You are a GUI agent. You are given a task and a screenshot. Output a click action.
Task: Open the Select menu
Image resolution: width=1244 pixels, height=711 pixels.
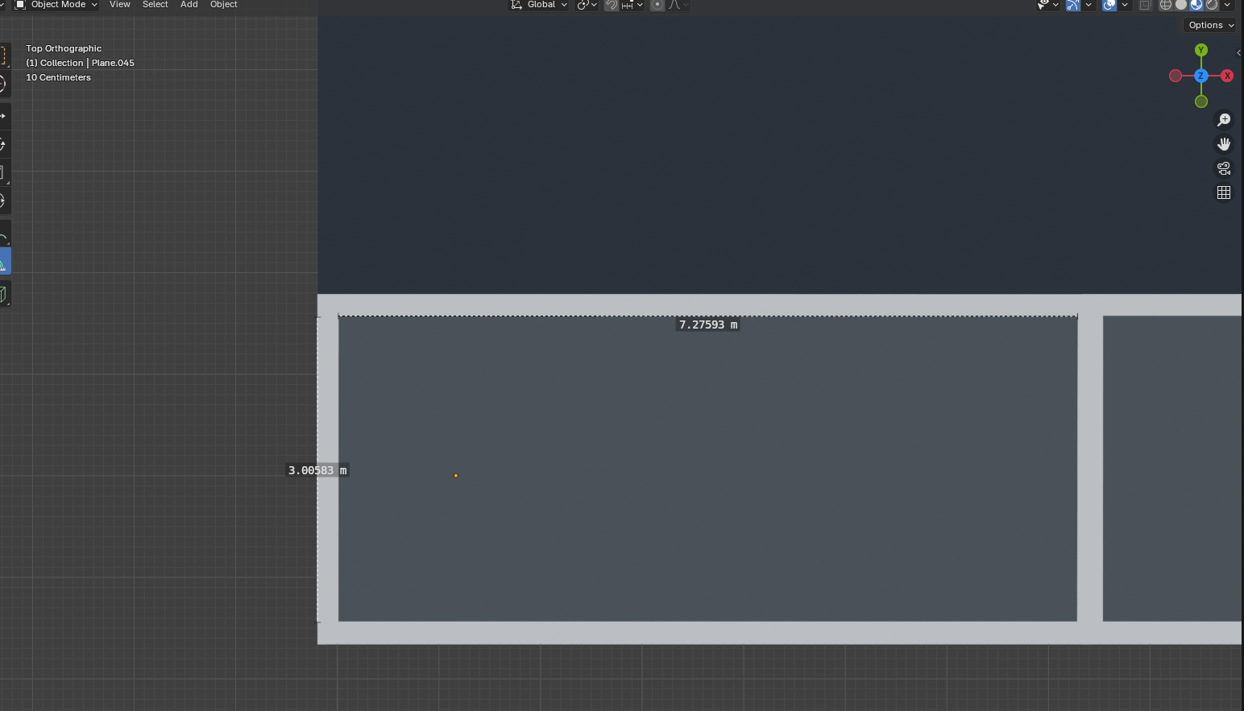click(155, 5)
